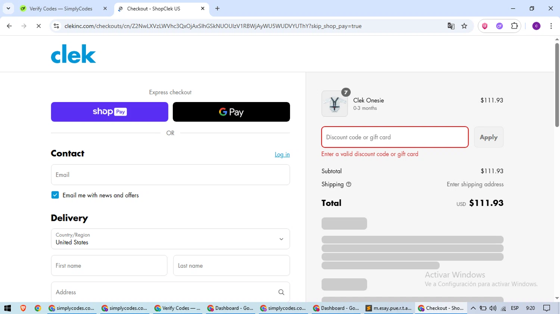
Task: Open the Chrome three-dot menu
Action: point(551,26)
